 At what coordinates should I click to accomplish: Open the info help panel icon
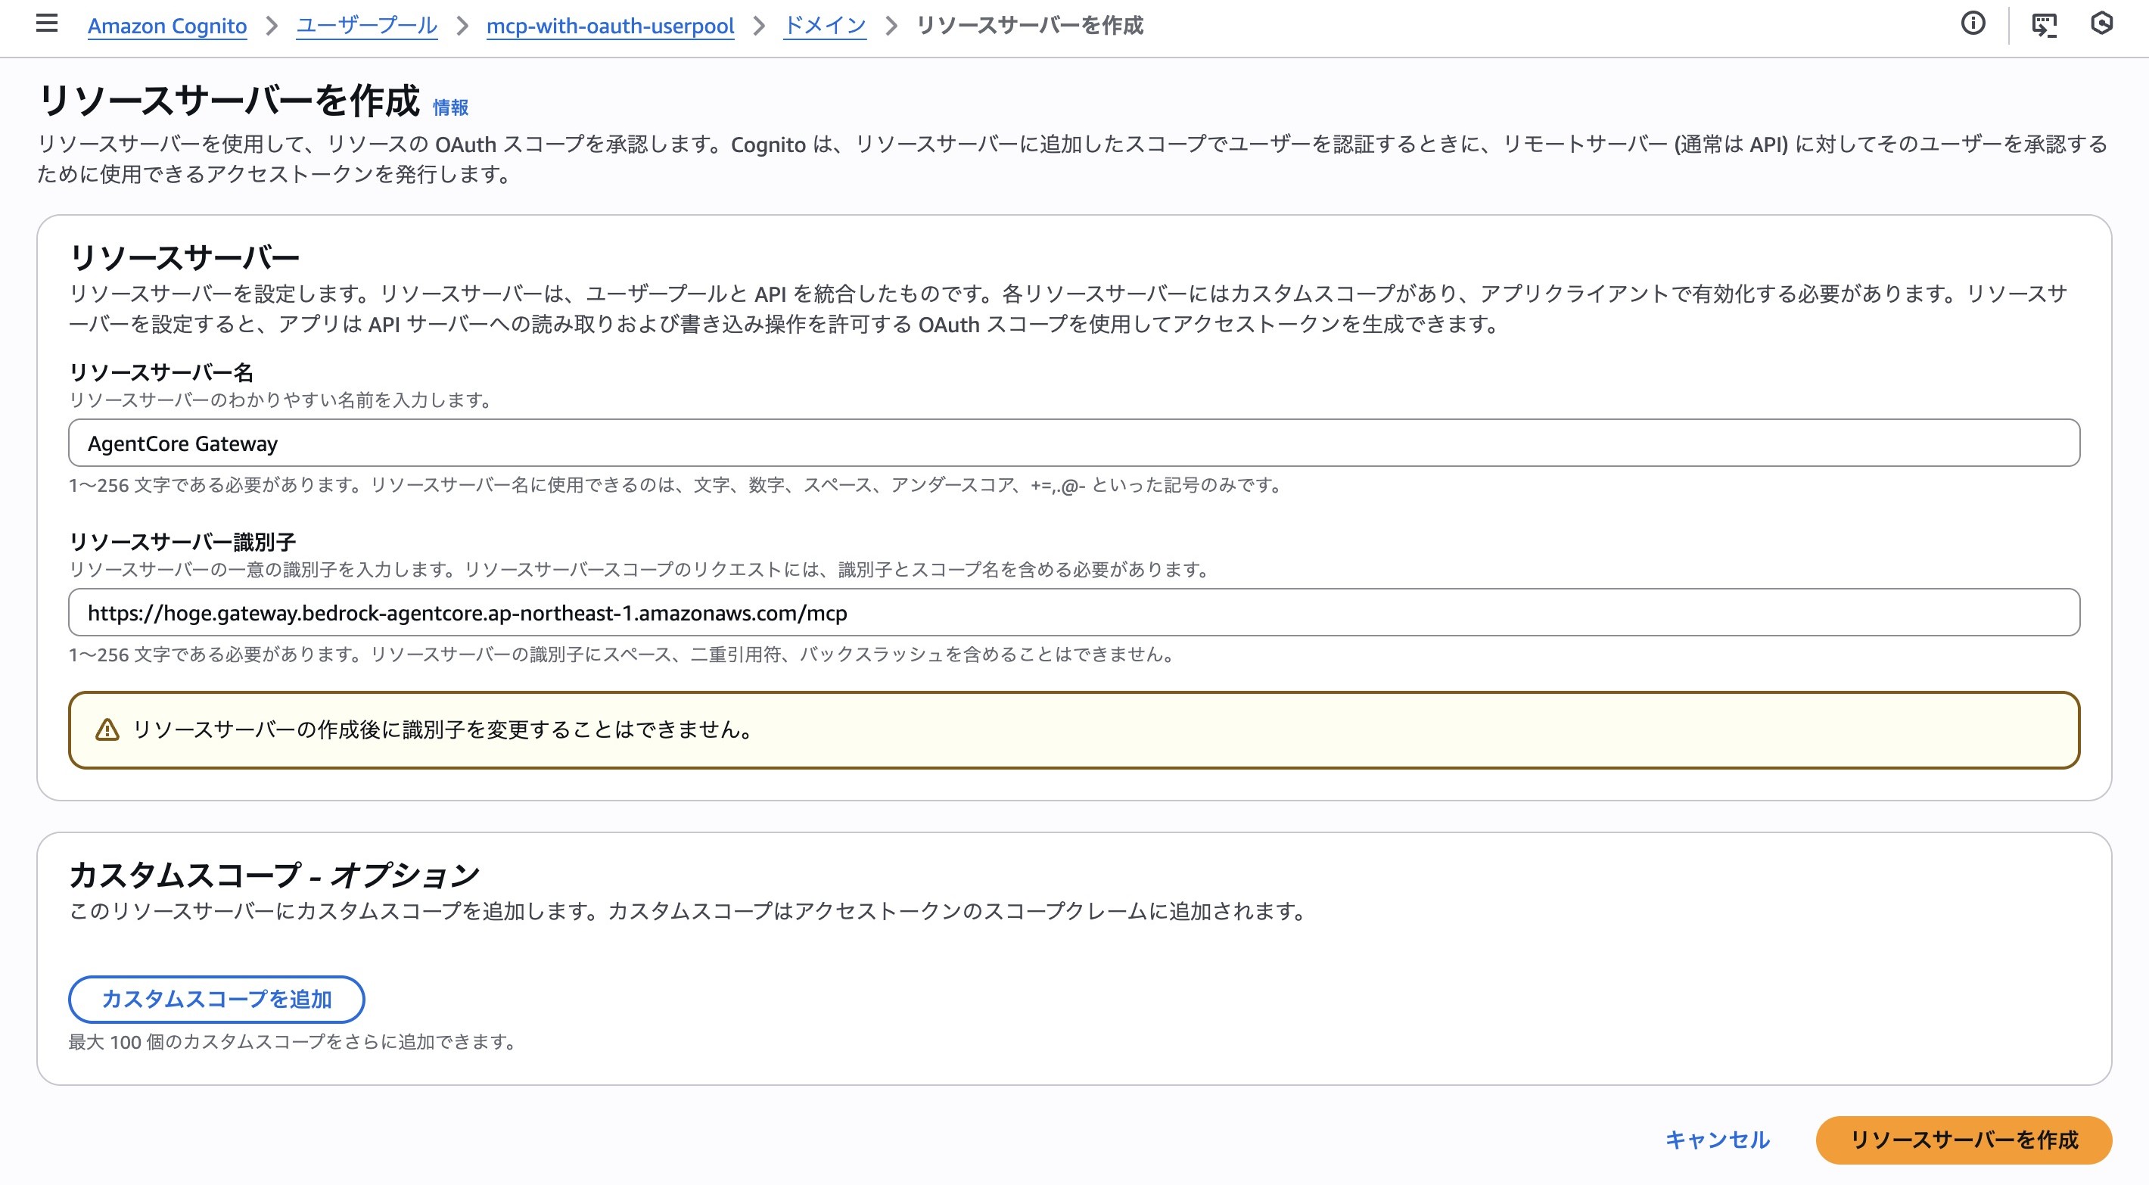(1972, 23)
